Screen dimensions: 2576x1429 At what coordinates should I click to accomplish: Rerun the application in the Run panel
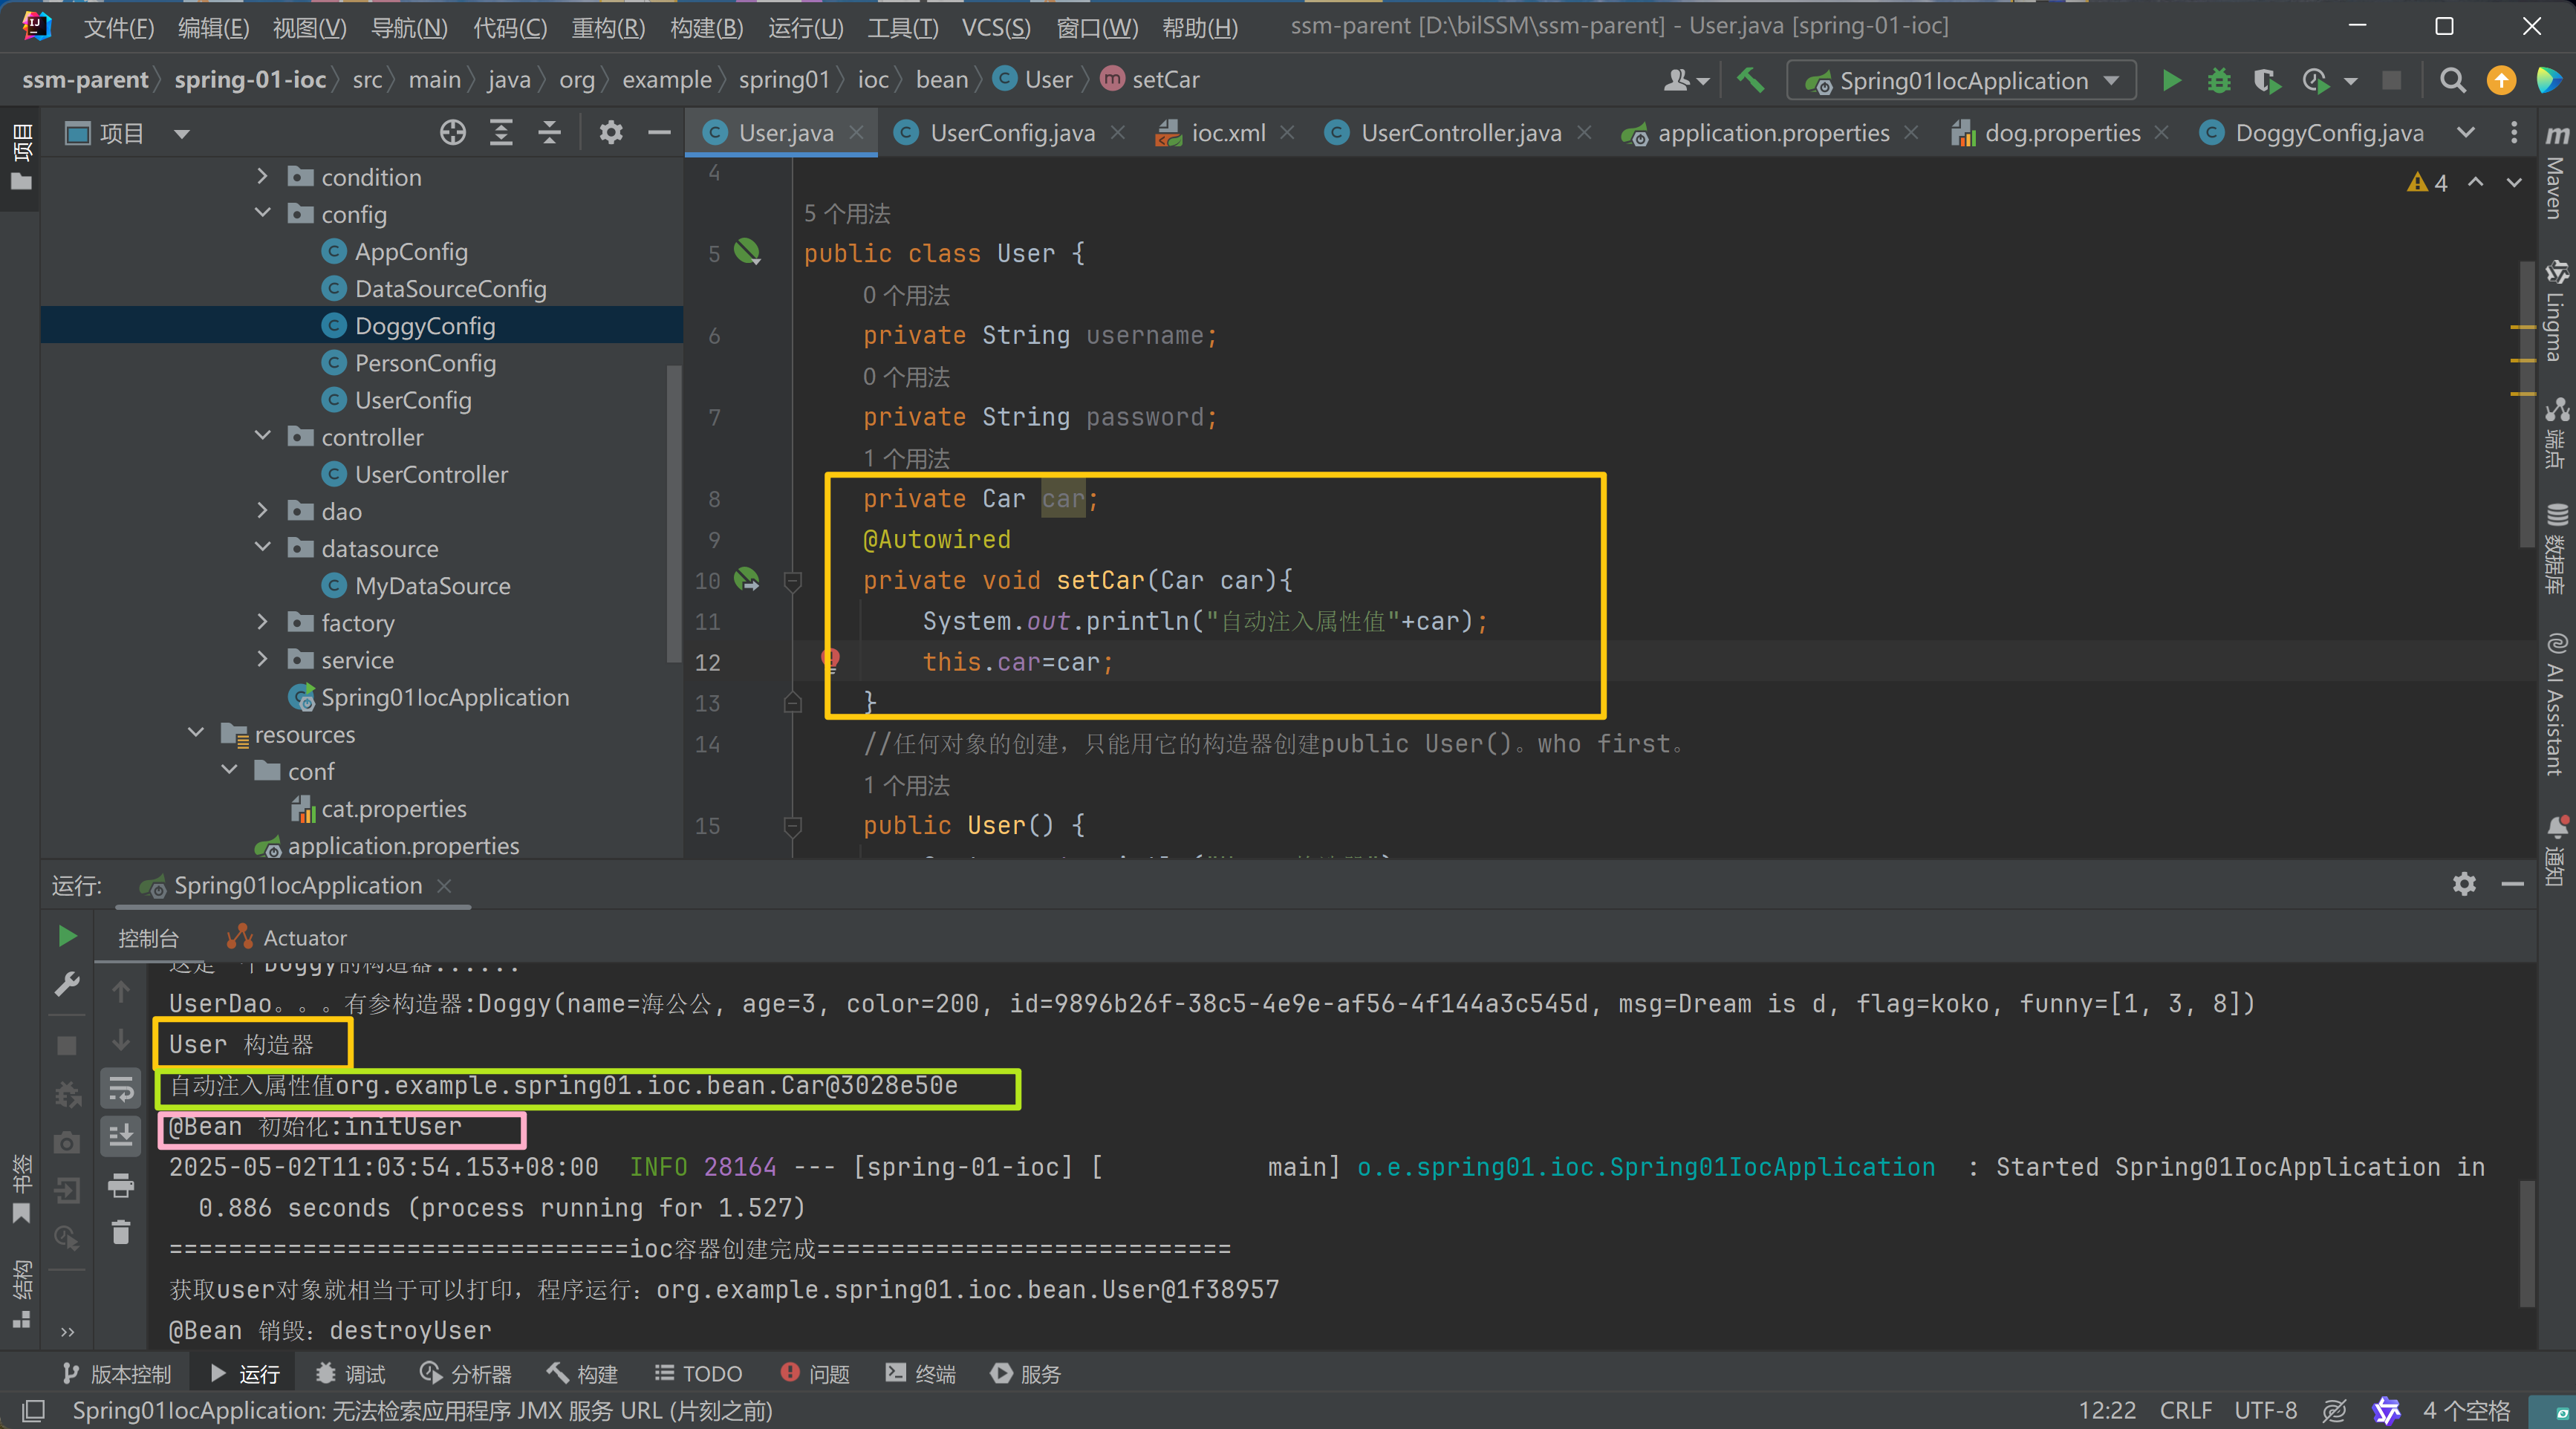click(67, 936)
